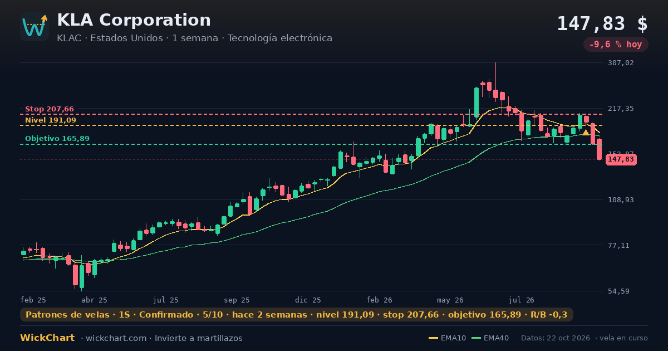Click the WickChart logo icon
The width and height of the screenshot is (668, 351).
coord(35,27)
